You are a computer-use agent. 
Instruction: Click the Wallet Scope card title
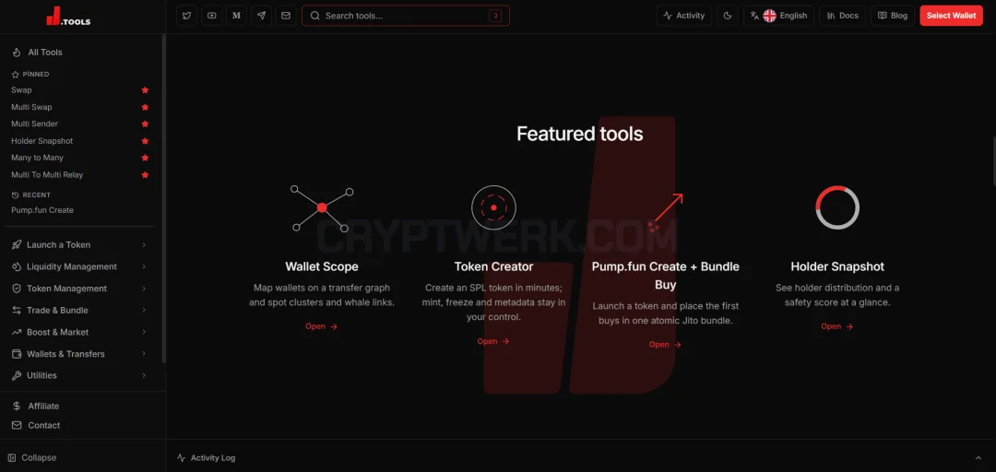tap(322, 266)
